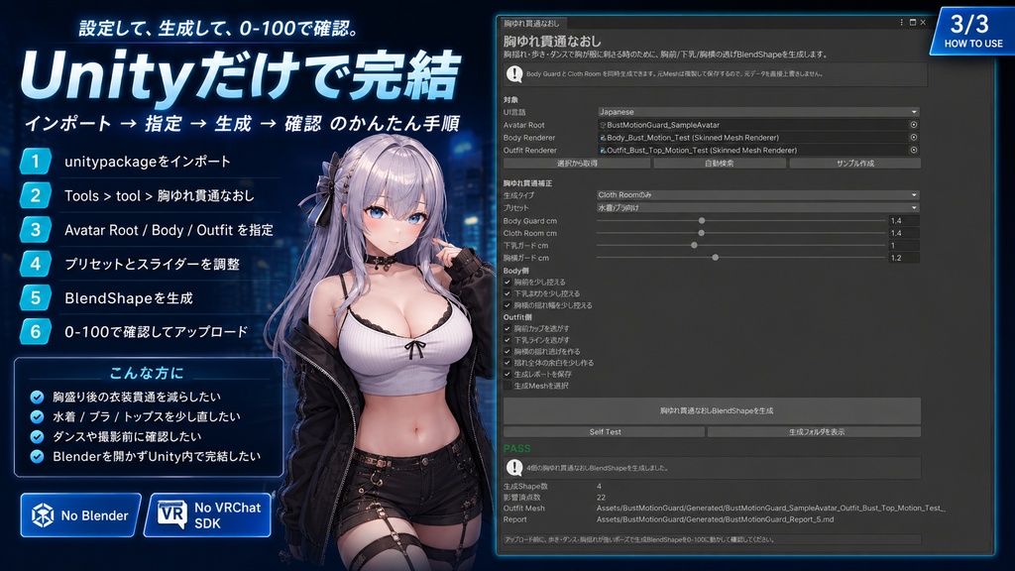Click the info icon beside the BlendShape generated message

click(514, 468)
